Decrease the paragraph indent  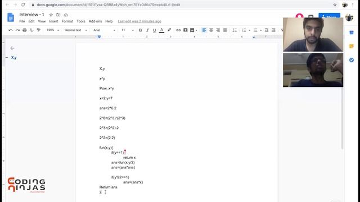[x=266, y=30]
